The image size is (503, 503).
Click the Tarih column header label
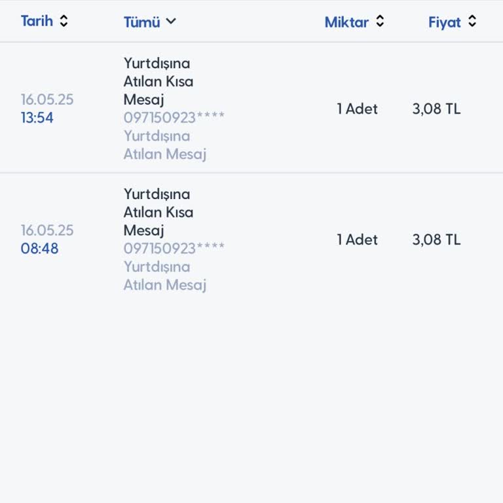click(37, 21)
